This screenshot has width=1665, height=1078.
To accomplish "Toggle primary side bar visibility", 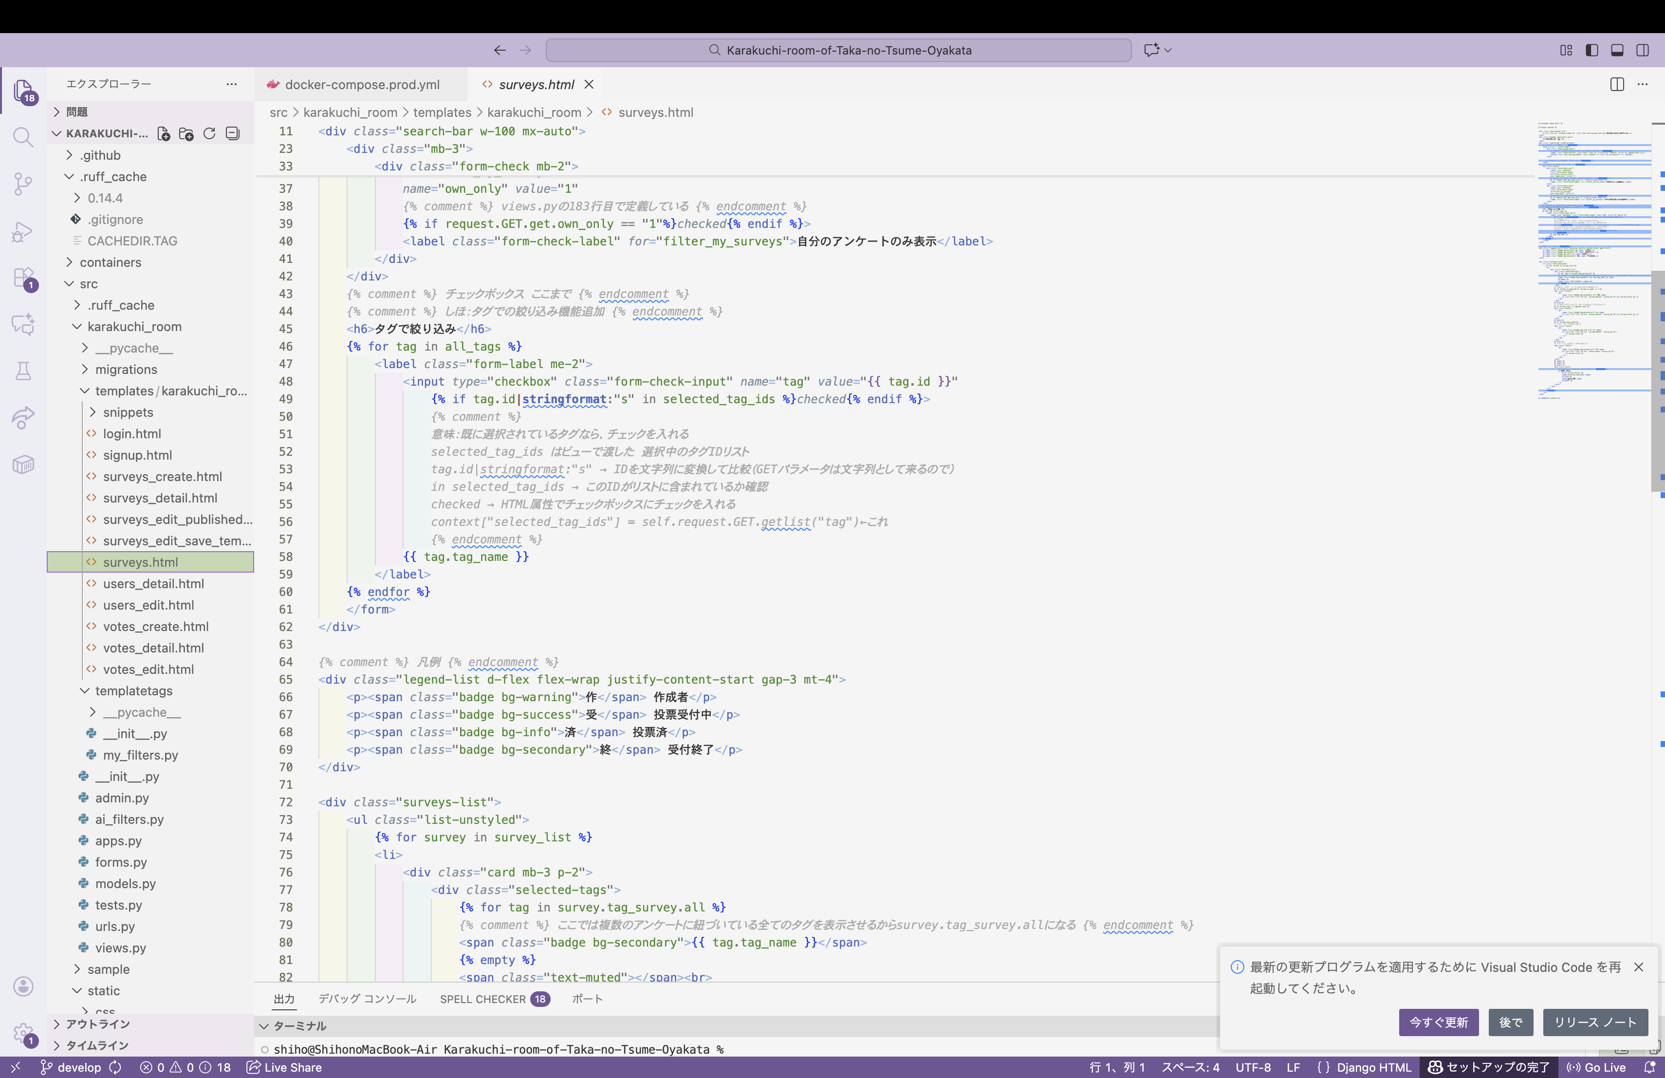I will 1591,50.
